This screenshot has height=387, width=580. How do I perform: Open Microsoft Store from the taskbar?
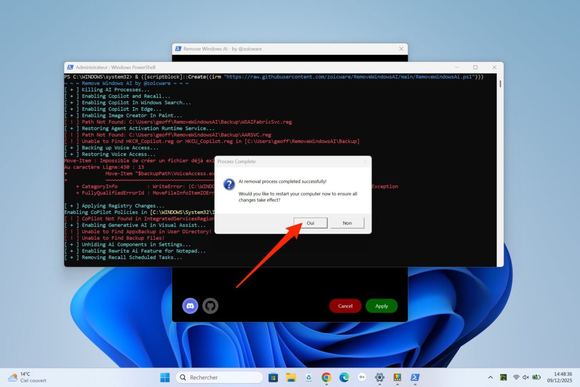pyautogui.click(x=273, y=377)
